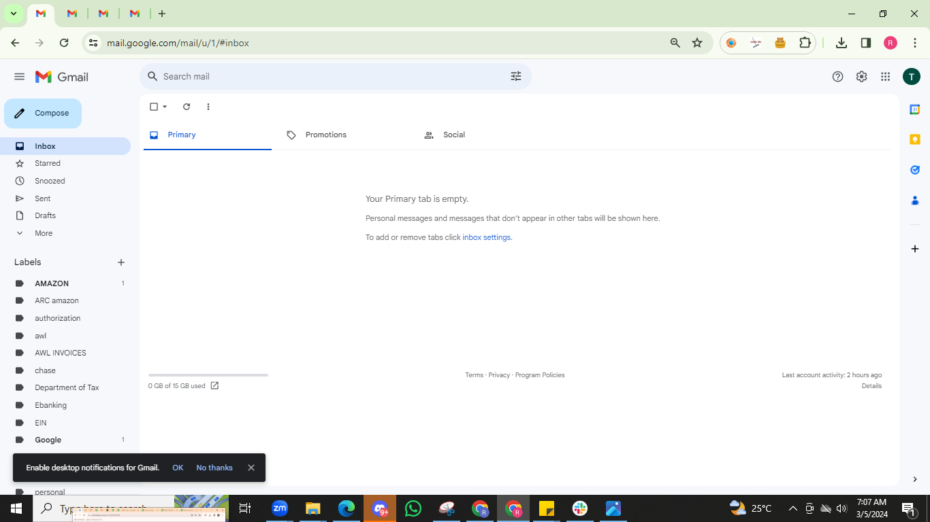Get add-ons plus icon in side panel
This screenshot has width=930, height=522.
tap(915, 249)
